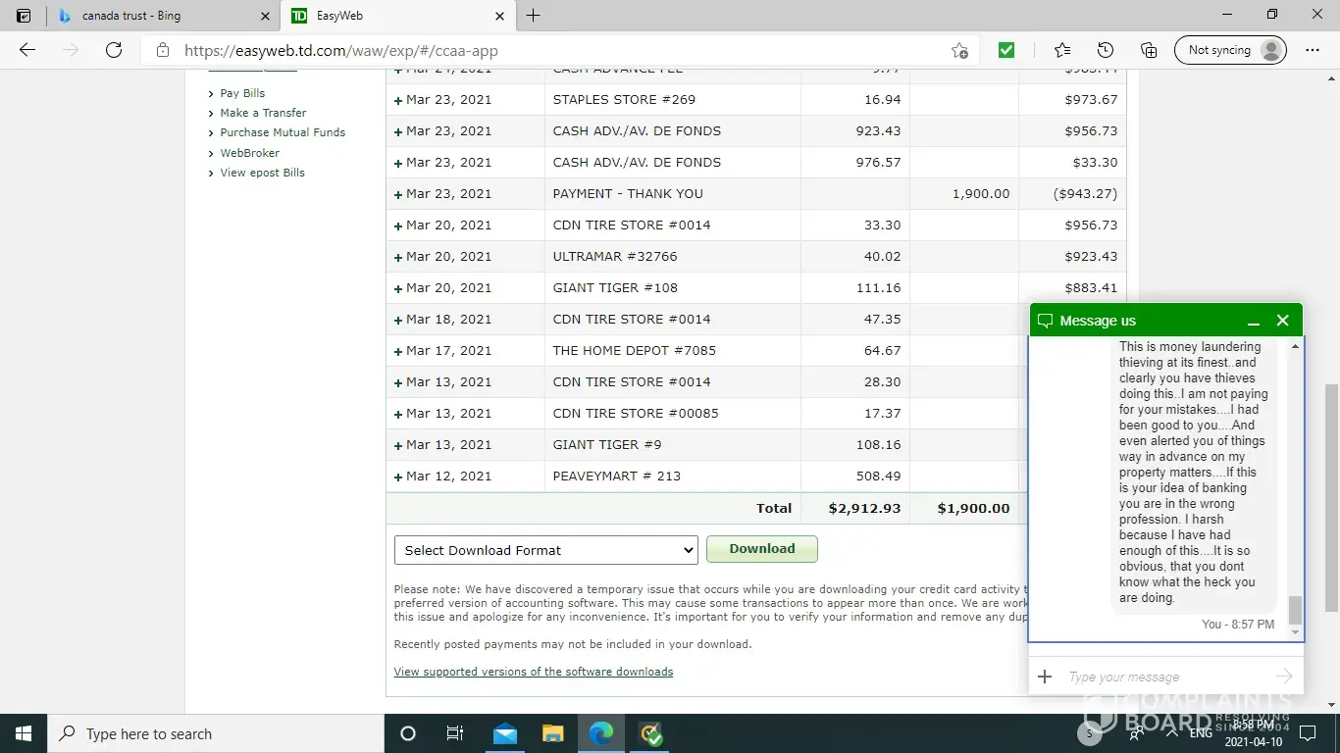Screen dimensions: 1340x753
Task: Open Cortana circle icon on taskbar
Action: pos(408,733)
